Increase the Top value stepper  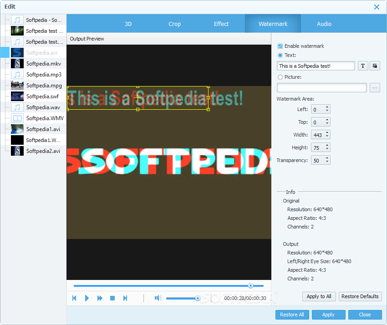click(x=327, y=120)
